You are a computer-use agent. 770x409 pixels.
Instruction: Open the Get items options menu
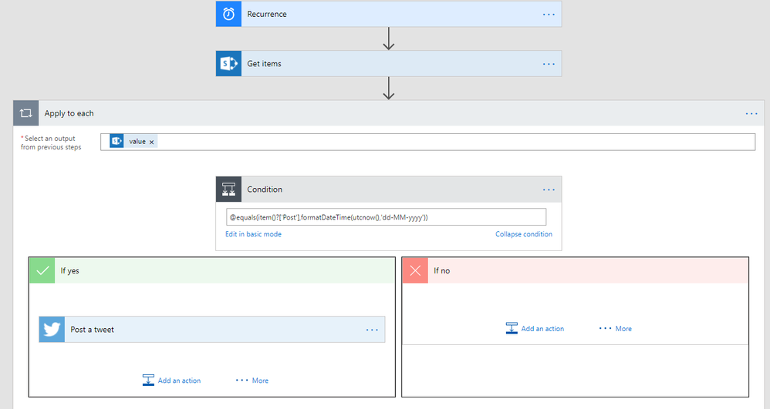[549, 64]
